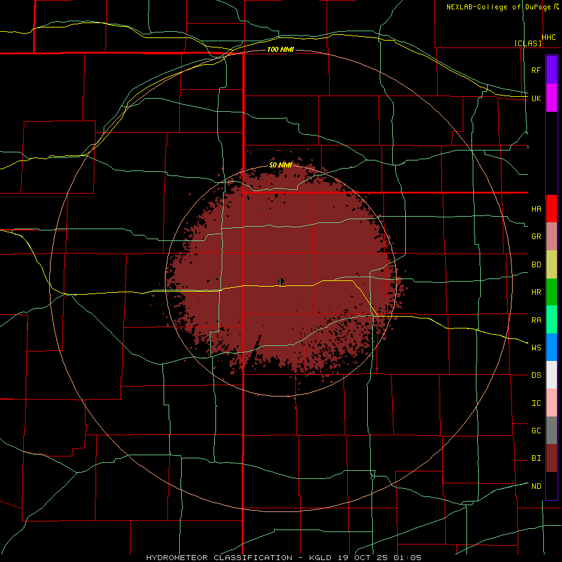Select the gray GC legend swatch
The image size is (562, 562).
click(x=551, y=430)
